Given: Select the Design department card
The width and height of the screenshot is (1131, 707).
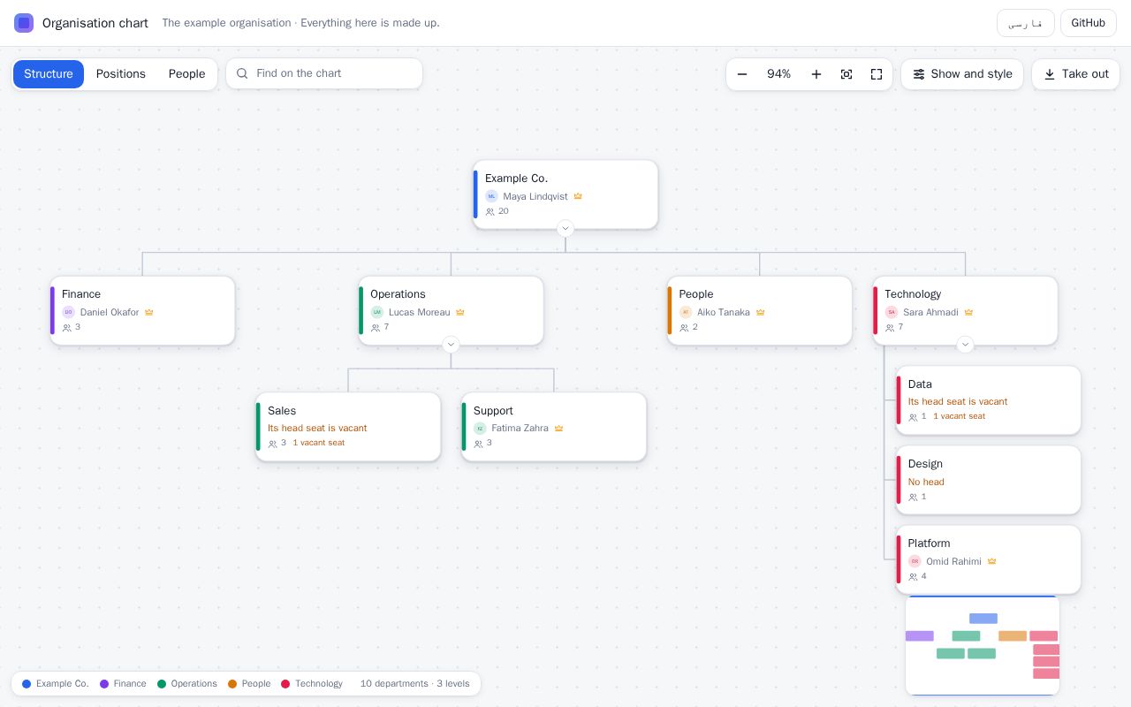Looking at the screenshot, I should pos(988,480).
